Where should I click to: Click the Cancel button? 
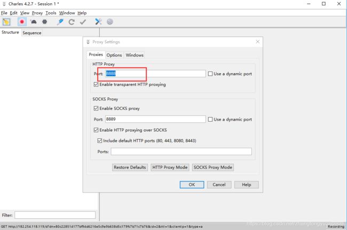(x=219, y=185)
